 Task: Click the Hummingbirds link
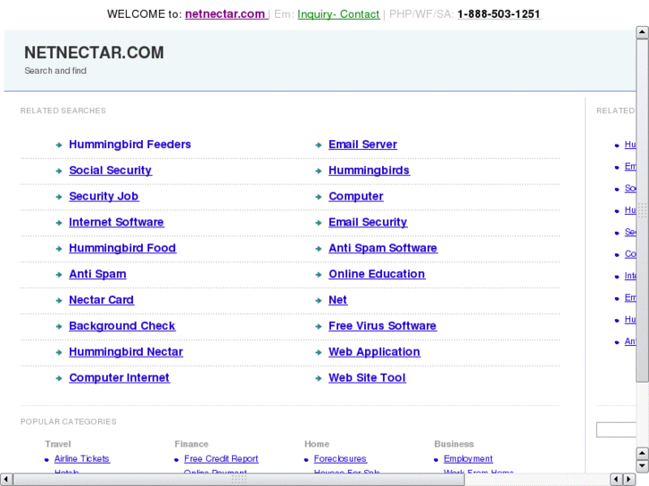[x=369, y=170]
